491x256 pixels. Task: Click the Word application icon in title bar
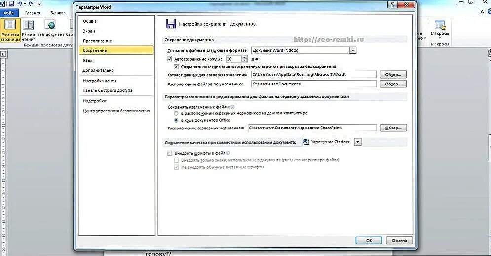pyautogui.click(x=3, y=4)
